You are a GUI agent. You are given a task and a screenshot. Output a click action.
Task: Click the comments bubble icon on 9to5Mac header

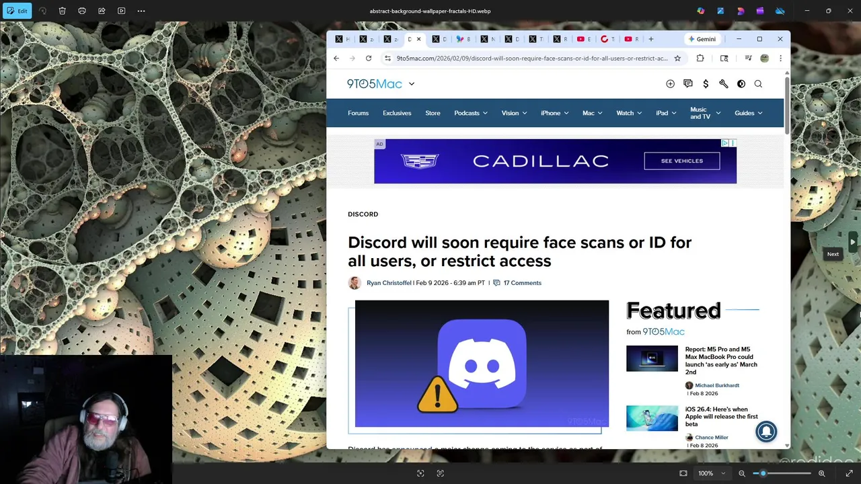pyautogui.click(x=687, y=84)
